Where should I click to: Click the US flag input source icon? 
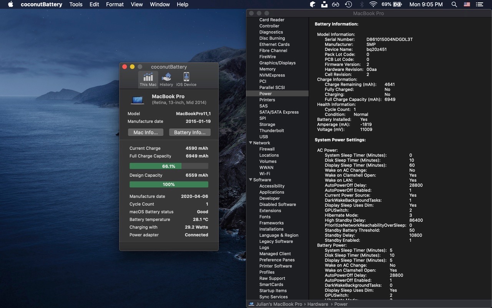pos(467,5)
